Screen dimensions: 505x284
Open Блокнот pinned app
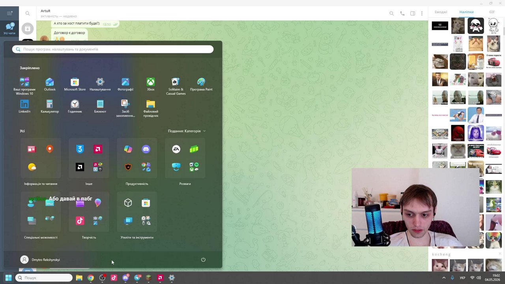pyautogui.click(x=100, y=106)
